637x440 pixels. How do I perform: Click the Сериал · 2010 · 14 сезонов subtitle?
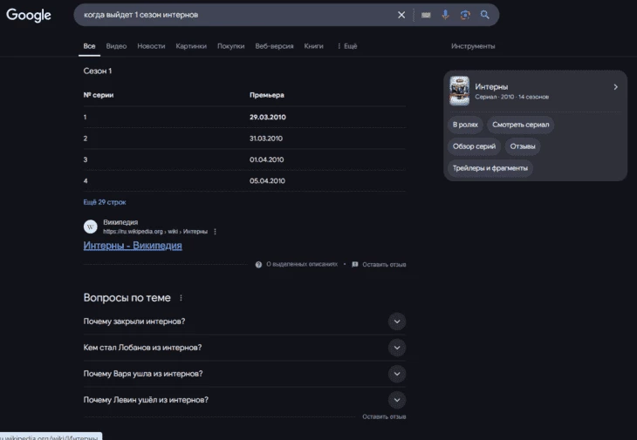(x=512, y=97)
